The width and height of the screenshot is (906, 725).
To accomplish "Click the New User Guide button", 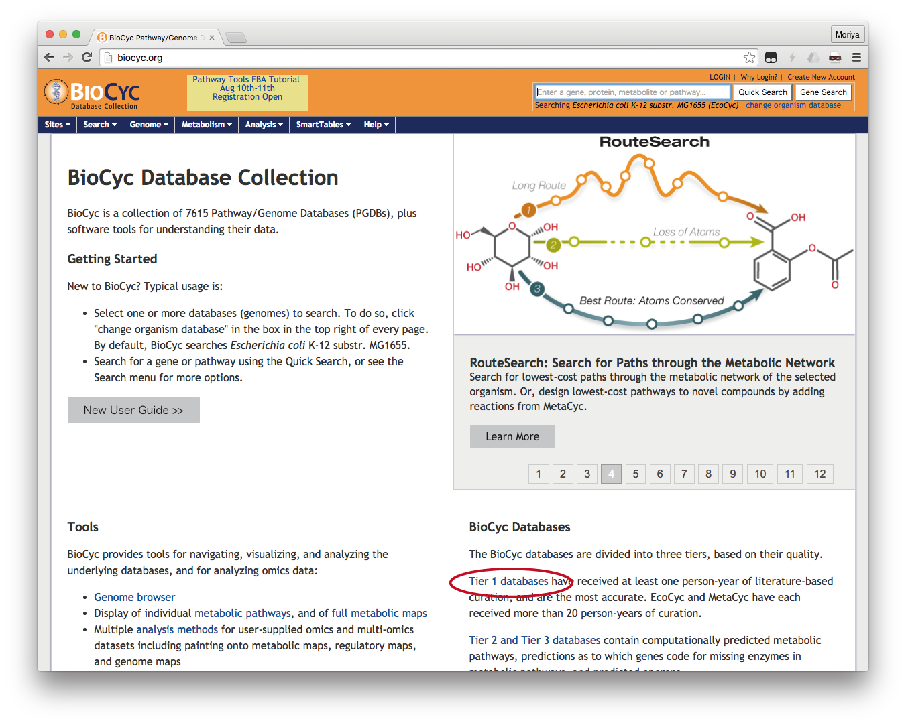I will click(x=133, y=410).
